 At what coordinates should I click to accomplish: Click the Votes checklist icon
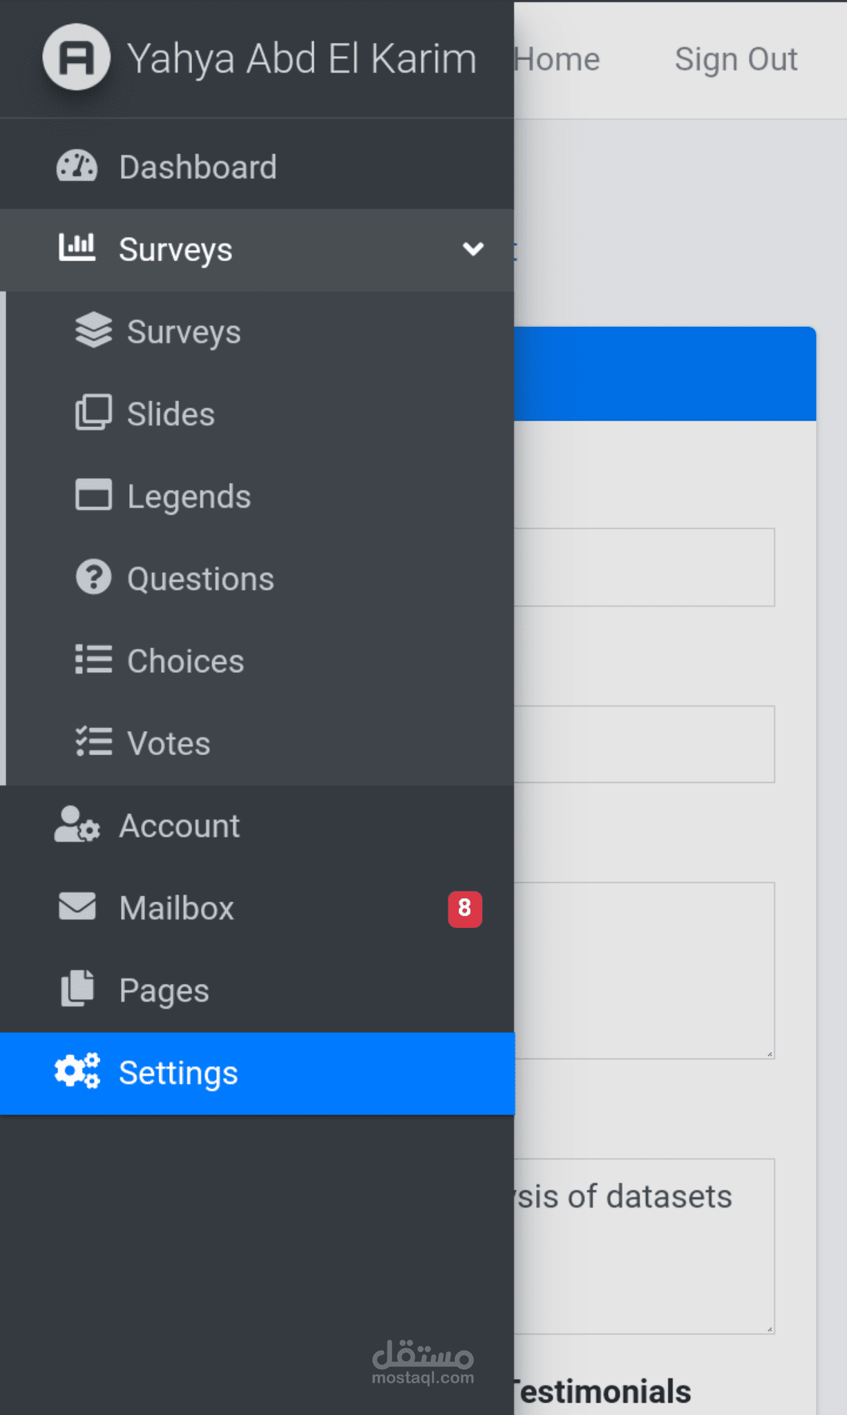(x=93, y=741)
